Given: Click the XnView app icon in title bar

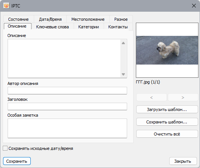Looking at the screenshot, I should 6,6.
